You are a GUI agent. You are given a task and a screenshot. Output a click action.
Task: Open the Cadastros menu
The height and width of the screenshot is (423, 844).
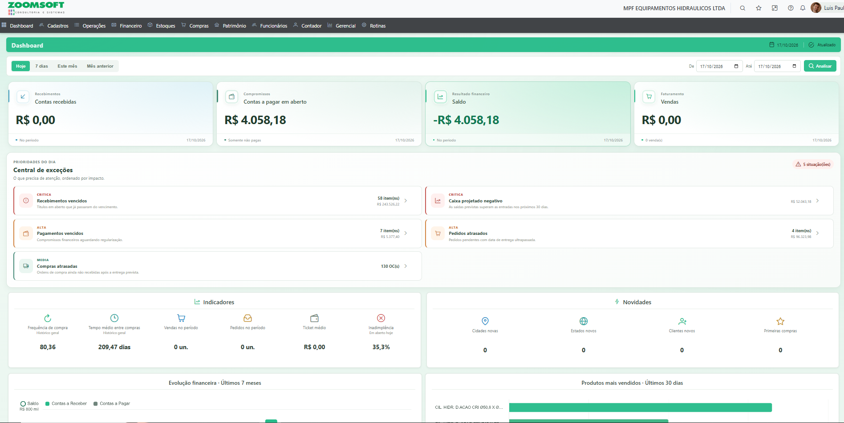[54, 26]
